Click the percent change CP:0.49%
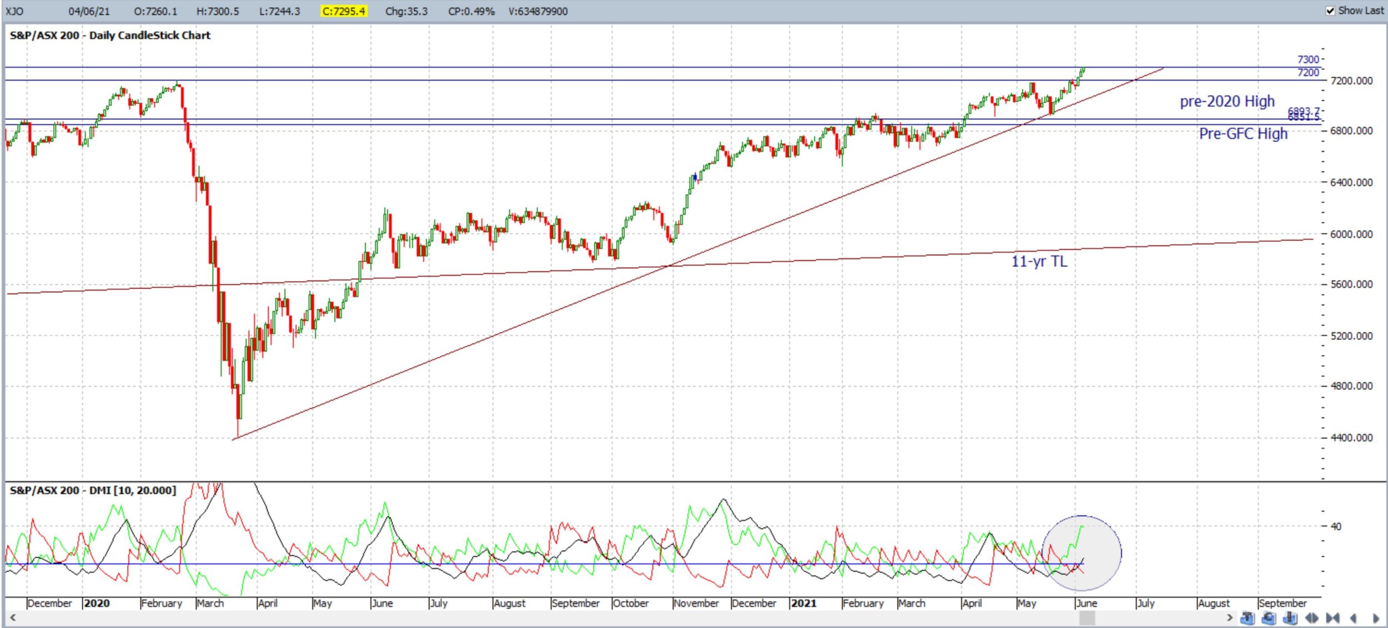Screen dimensions: 1388x628 pos(471,11)
